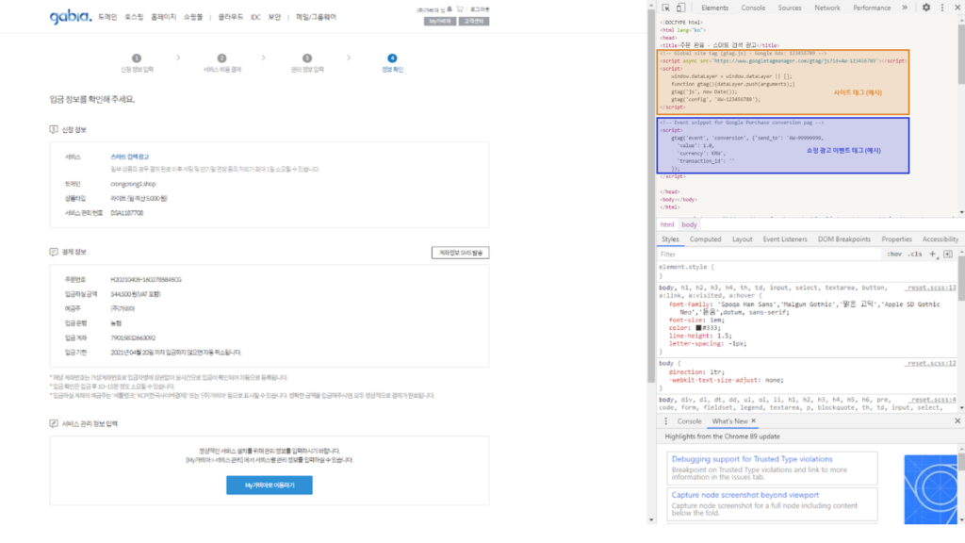Viewport: 965px width, 543px height.
Task: Open the notification bell icon in gabia header
Action: click(450, 9)
